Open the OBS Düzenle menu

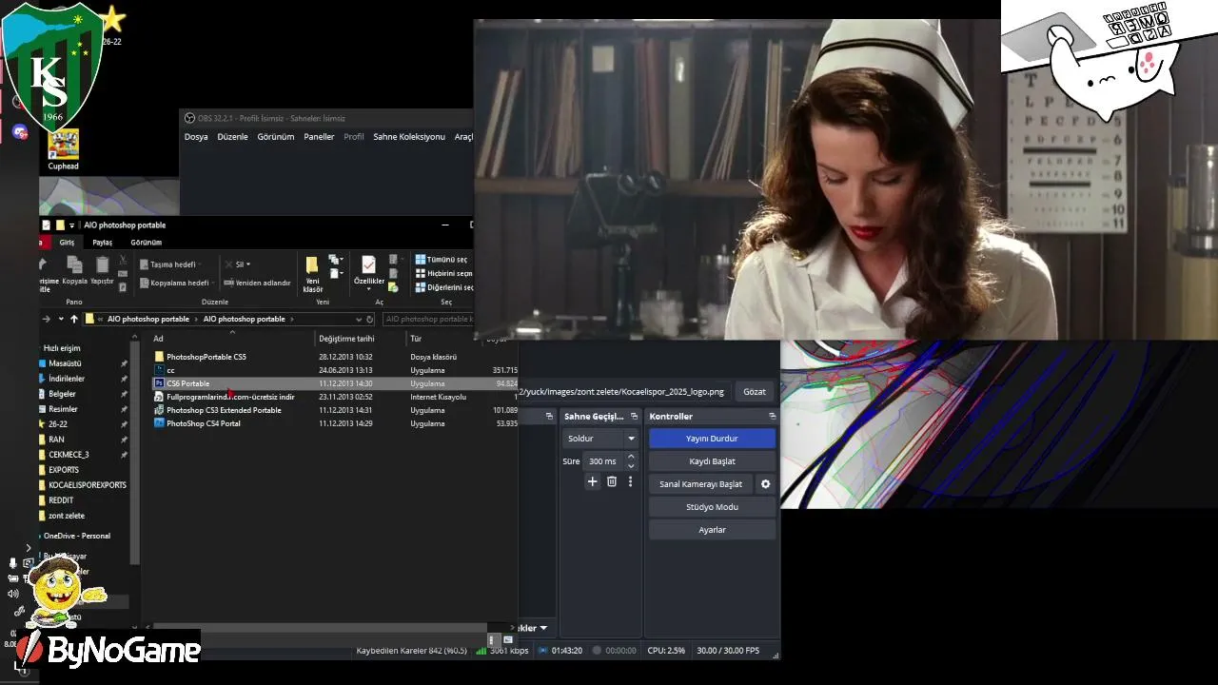coord(232,137)
